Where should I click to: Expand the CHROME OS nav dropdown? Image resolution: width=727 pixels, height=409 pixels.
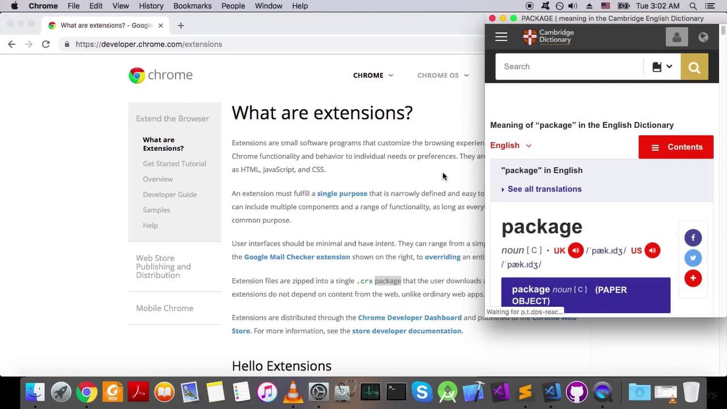pyautogui.click(x=443, y=75)
